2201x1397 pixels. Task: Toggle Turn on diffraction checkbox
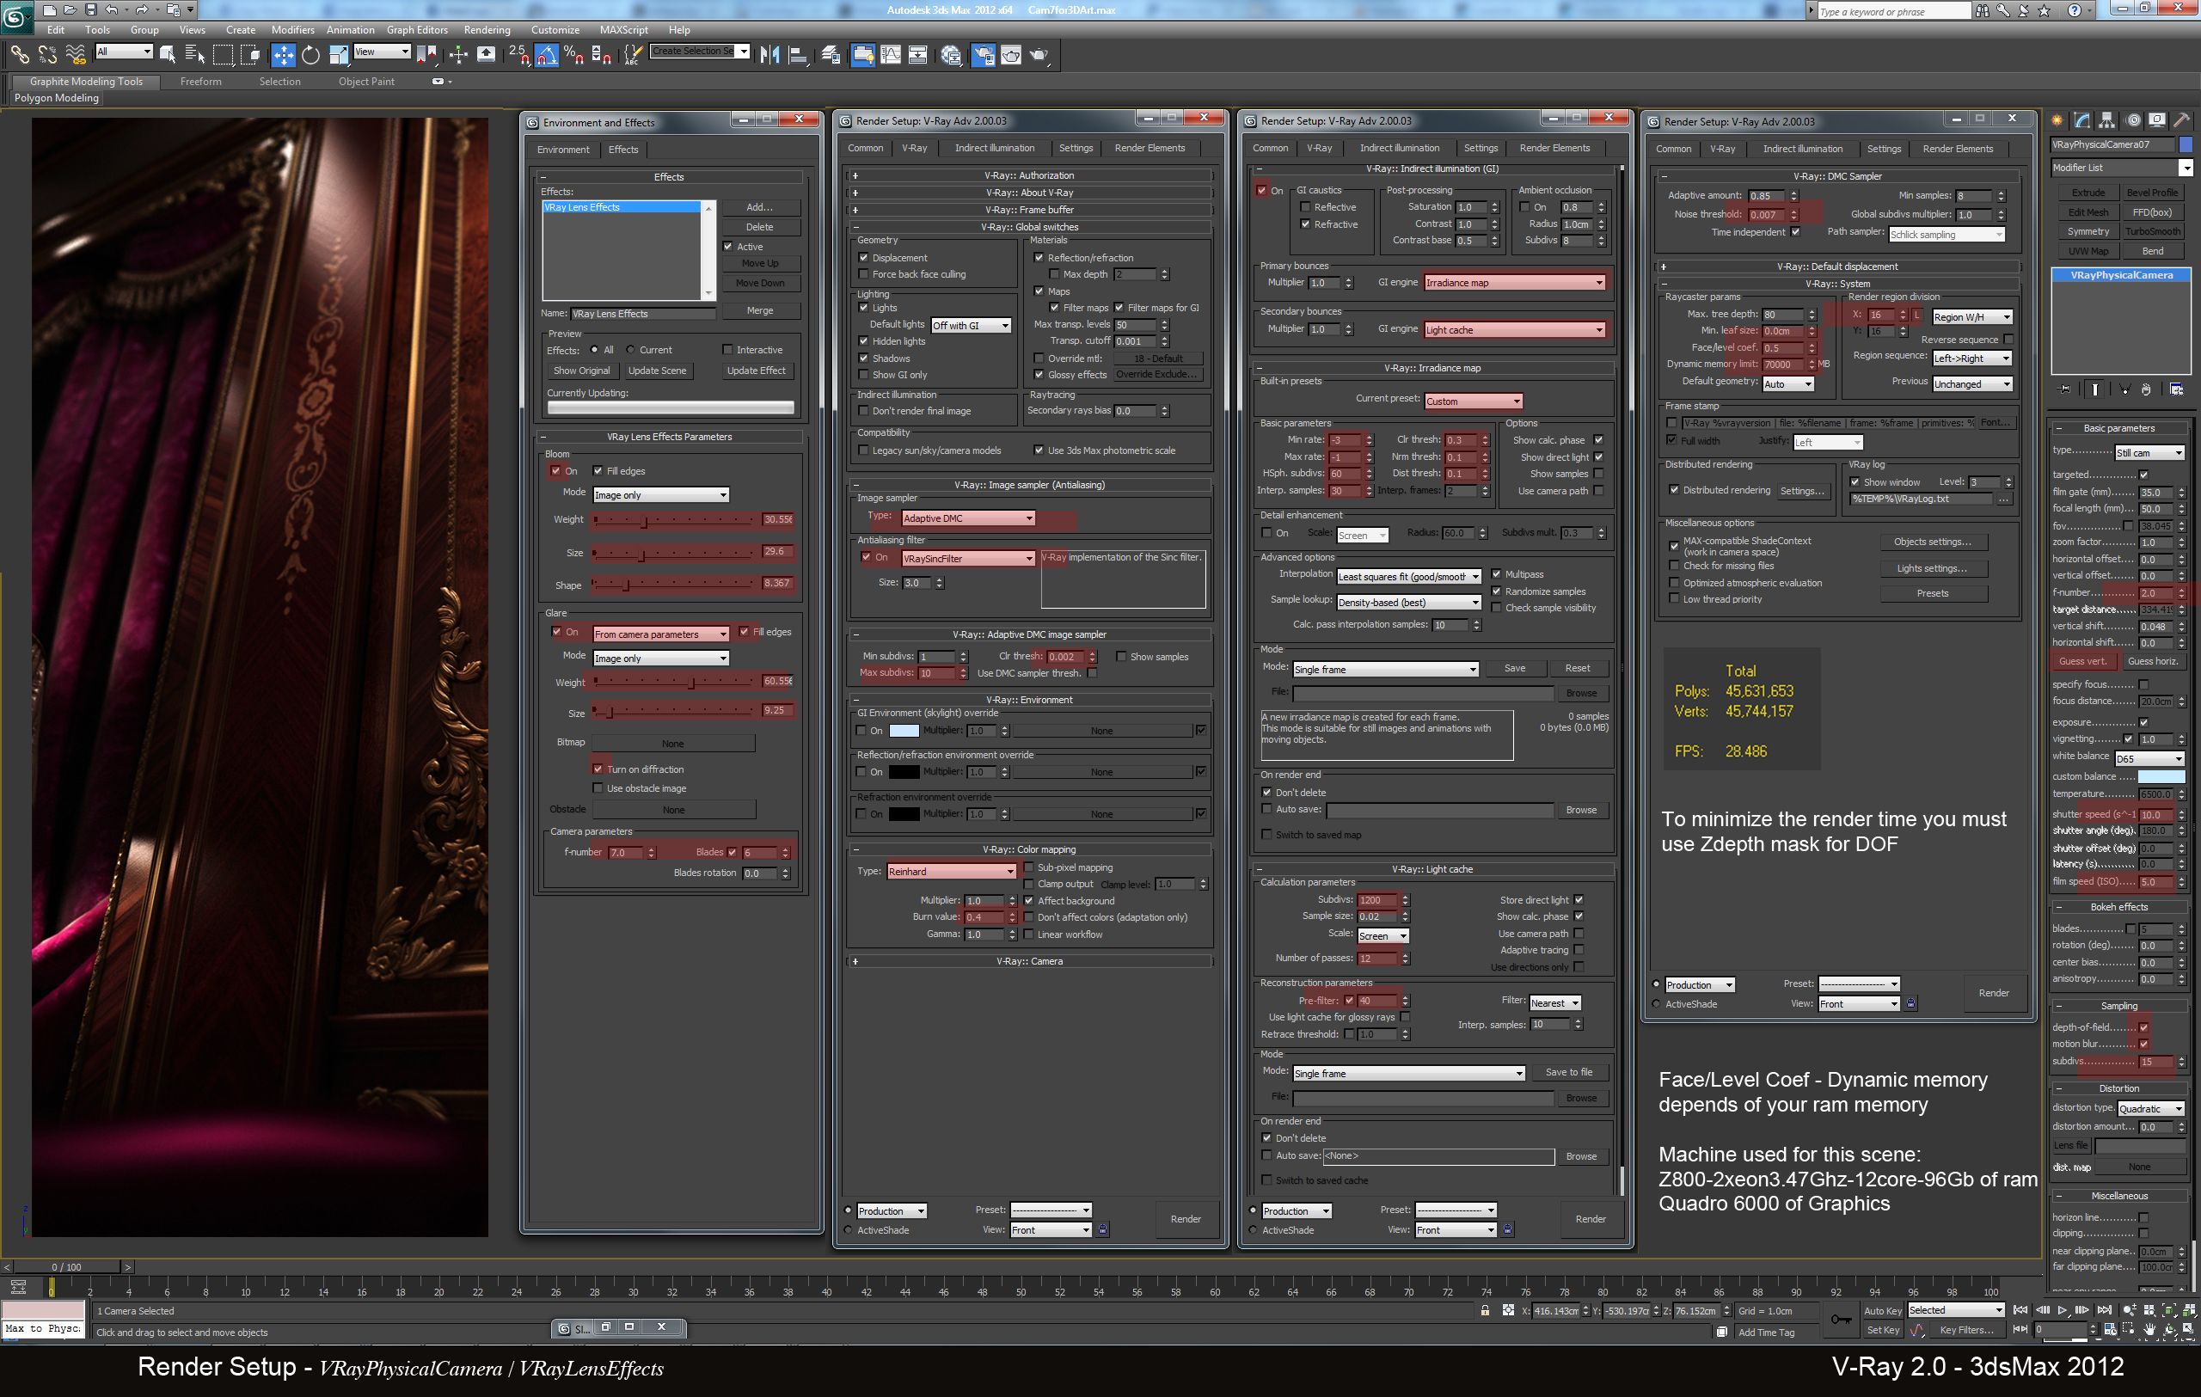598,769
